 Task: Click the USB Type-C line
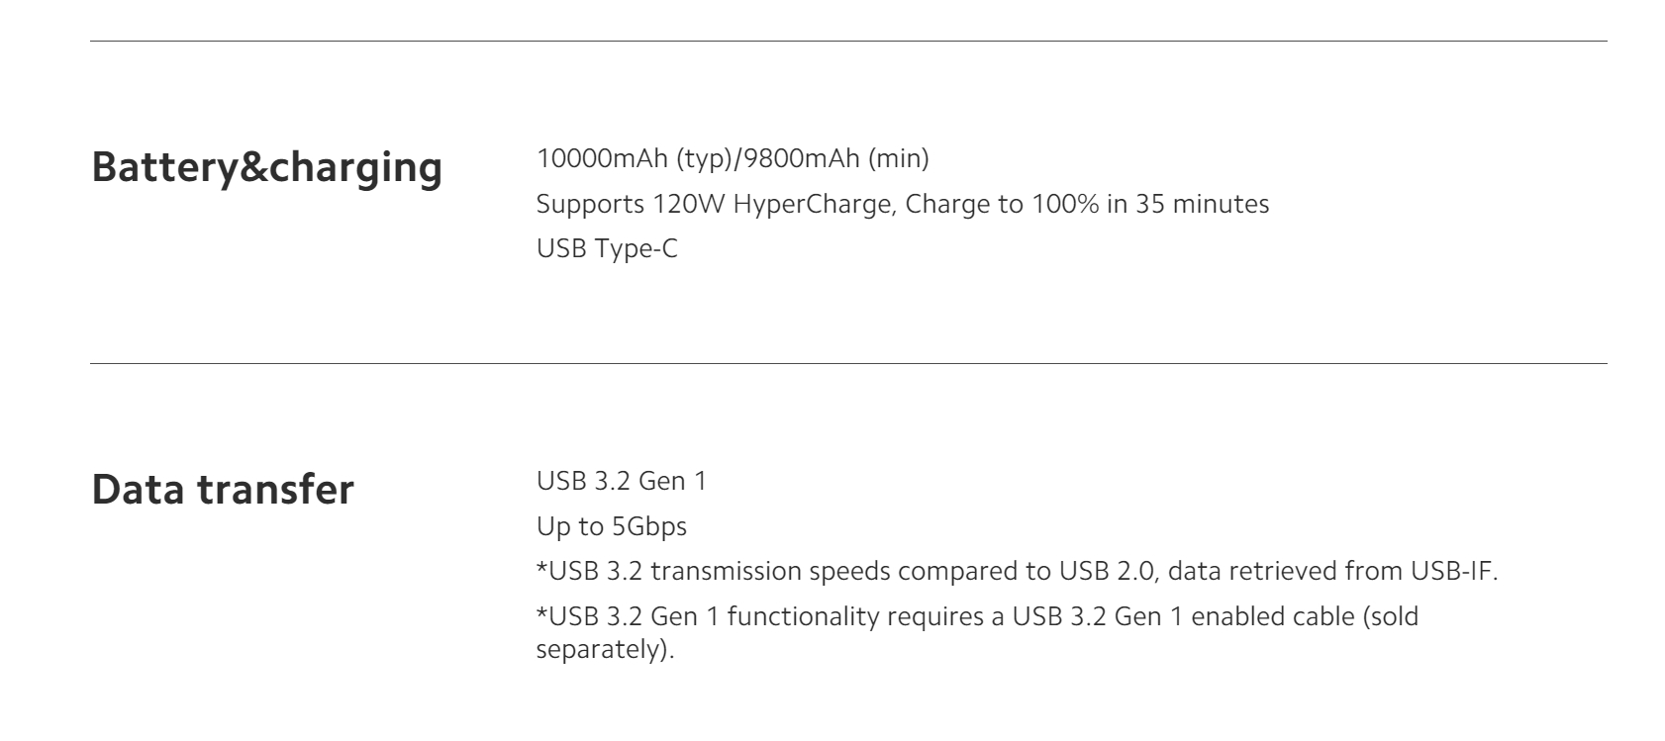(x=607, y=249)
